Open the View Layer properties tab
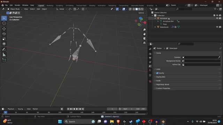The image size is (223, 125). (150, 62)
